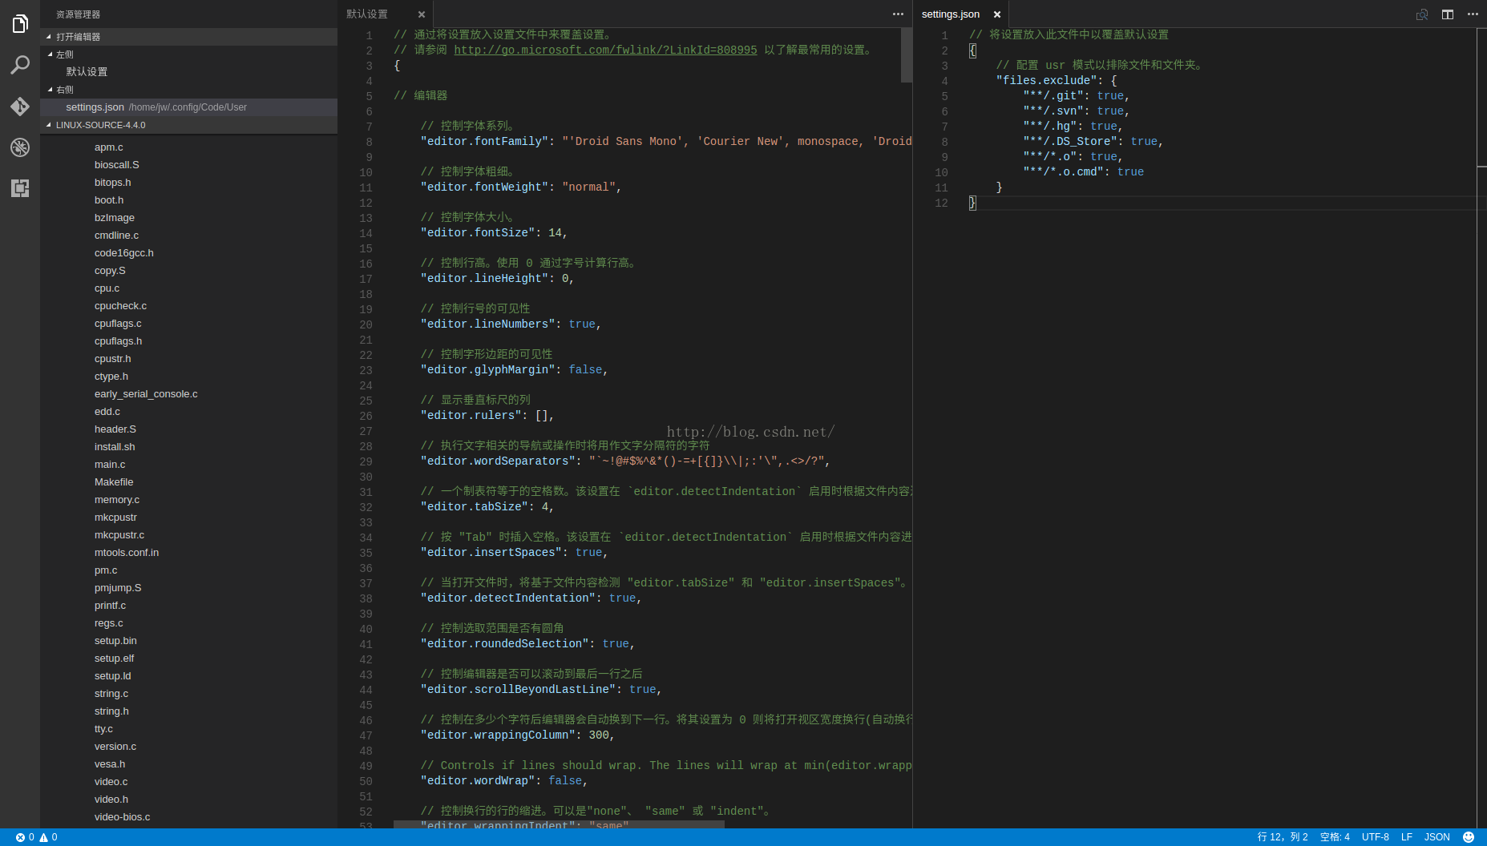Collapse the 左侧 editor group
The width and height of the screenshot is (1487, 846).
tap(188, 54)
